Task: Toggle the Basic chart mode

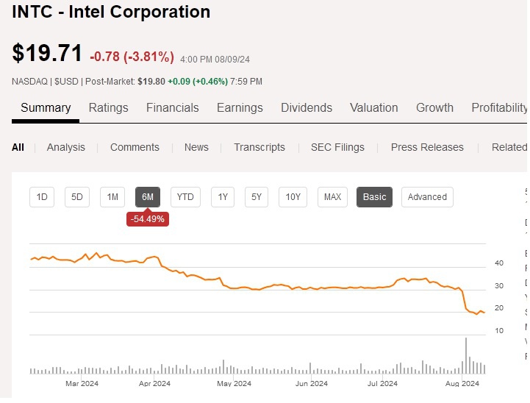Action: coord(374,197)
